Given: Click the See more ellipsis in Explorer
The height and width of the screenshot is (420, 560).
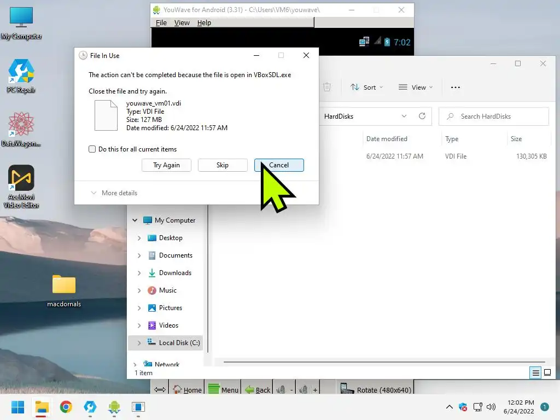Looking at the screenshot, I should point(456,87).
